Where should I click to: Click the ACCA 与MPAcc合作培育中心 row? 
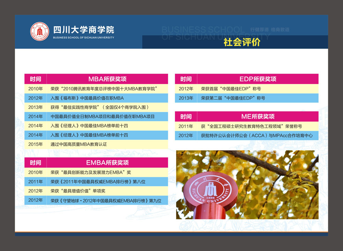(247, 136)
